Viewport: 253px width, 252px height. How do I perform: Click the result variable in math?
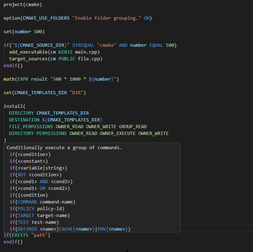(x=39, y=79)
